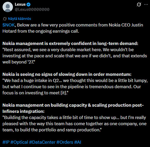Viewport: 150px width, 147px height.
Task: Select the #DataCenter hashtag
Action: tap(42, 142)
